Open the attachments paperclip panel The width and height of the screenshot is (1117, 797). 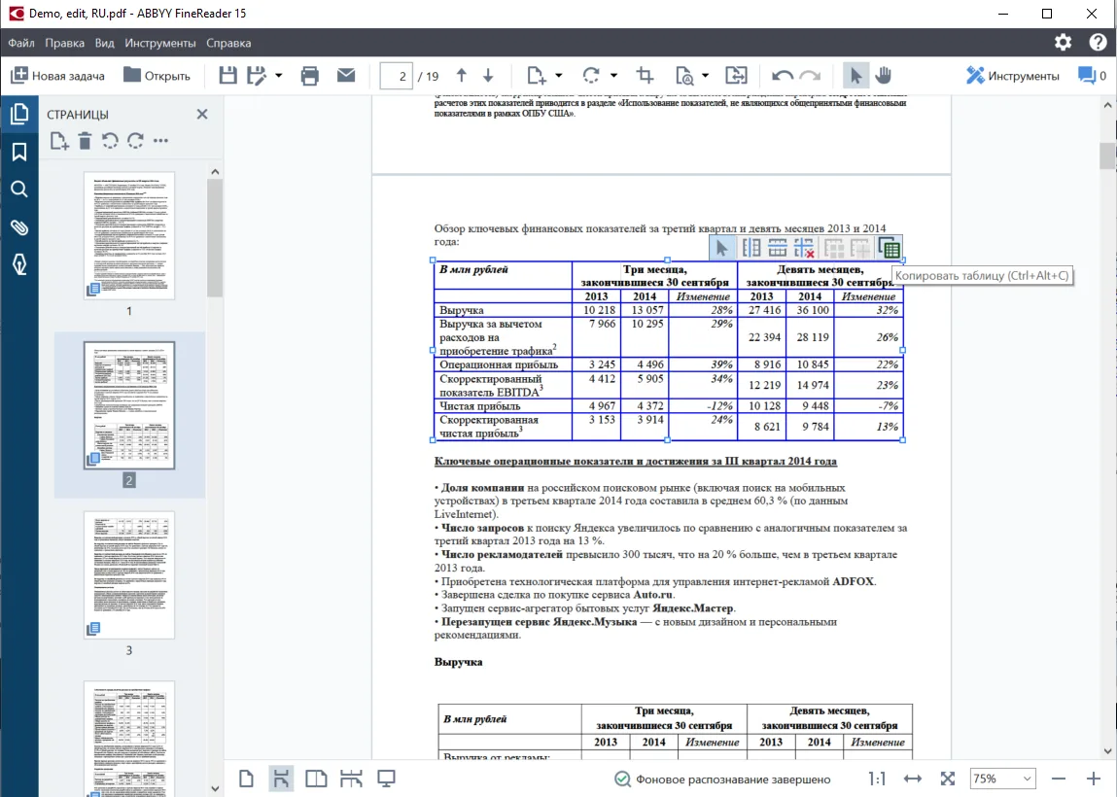click(x=18, y=227)
